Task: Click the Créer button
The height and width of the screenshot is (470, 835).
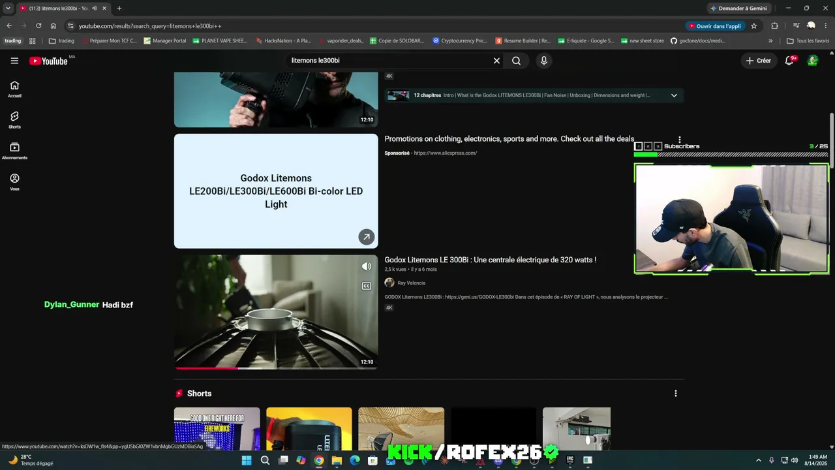Action: pos(759,61)
